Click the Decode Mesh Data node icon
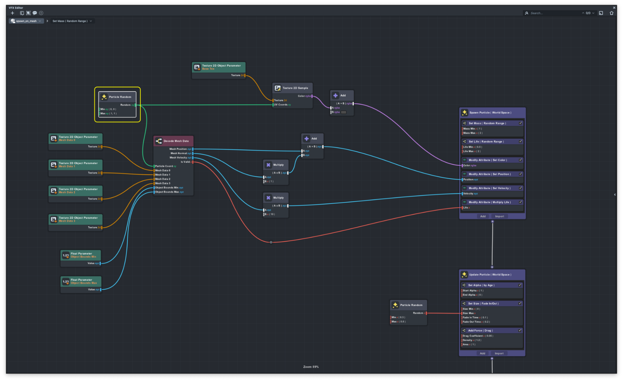Screen dimensions: 623x381 (x=159, y=141)
